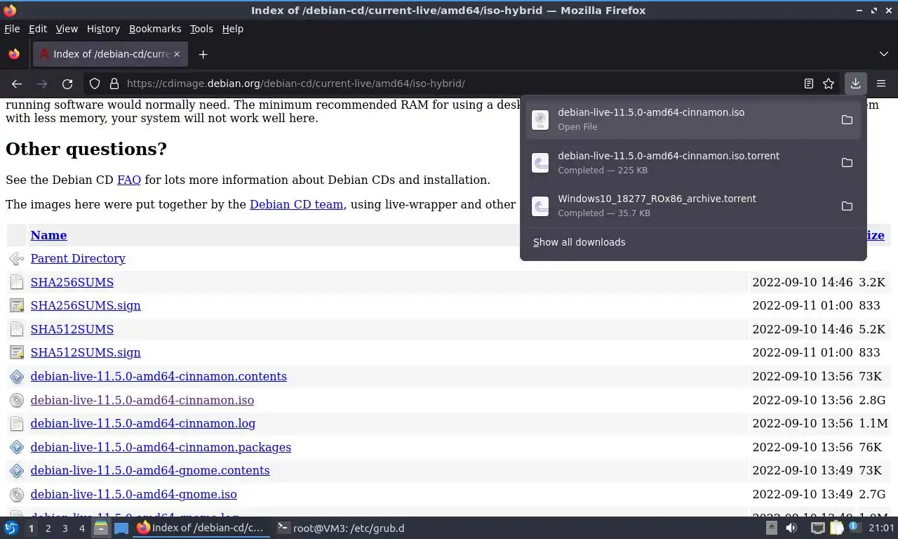Go back to the previous page

(x=17, y=84)
